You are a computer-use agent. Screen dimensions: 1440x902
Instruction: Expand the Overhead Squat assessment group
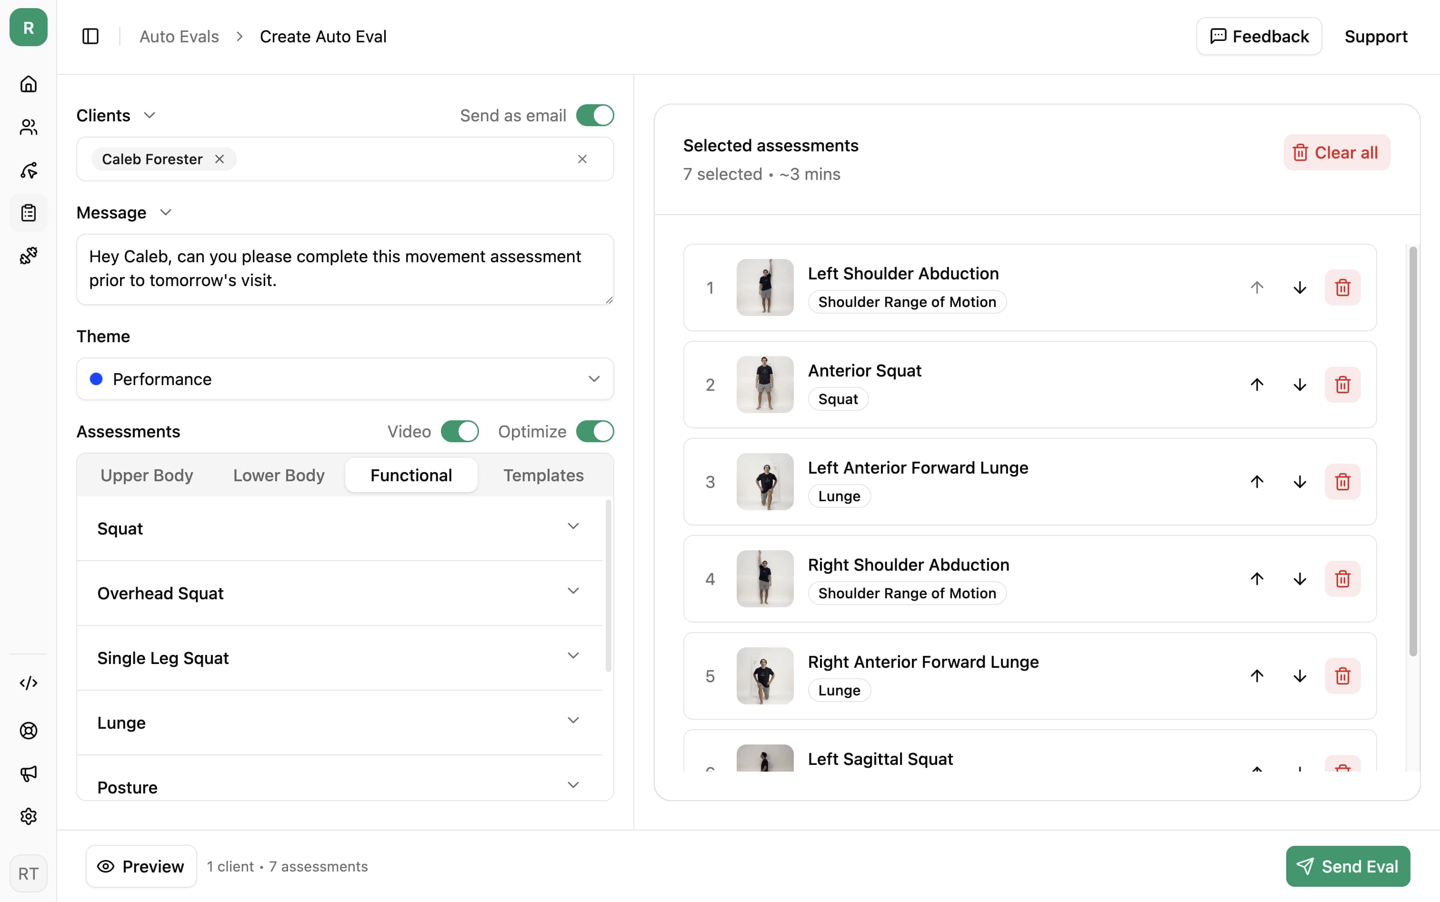click(340, 594)
